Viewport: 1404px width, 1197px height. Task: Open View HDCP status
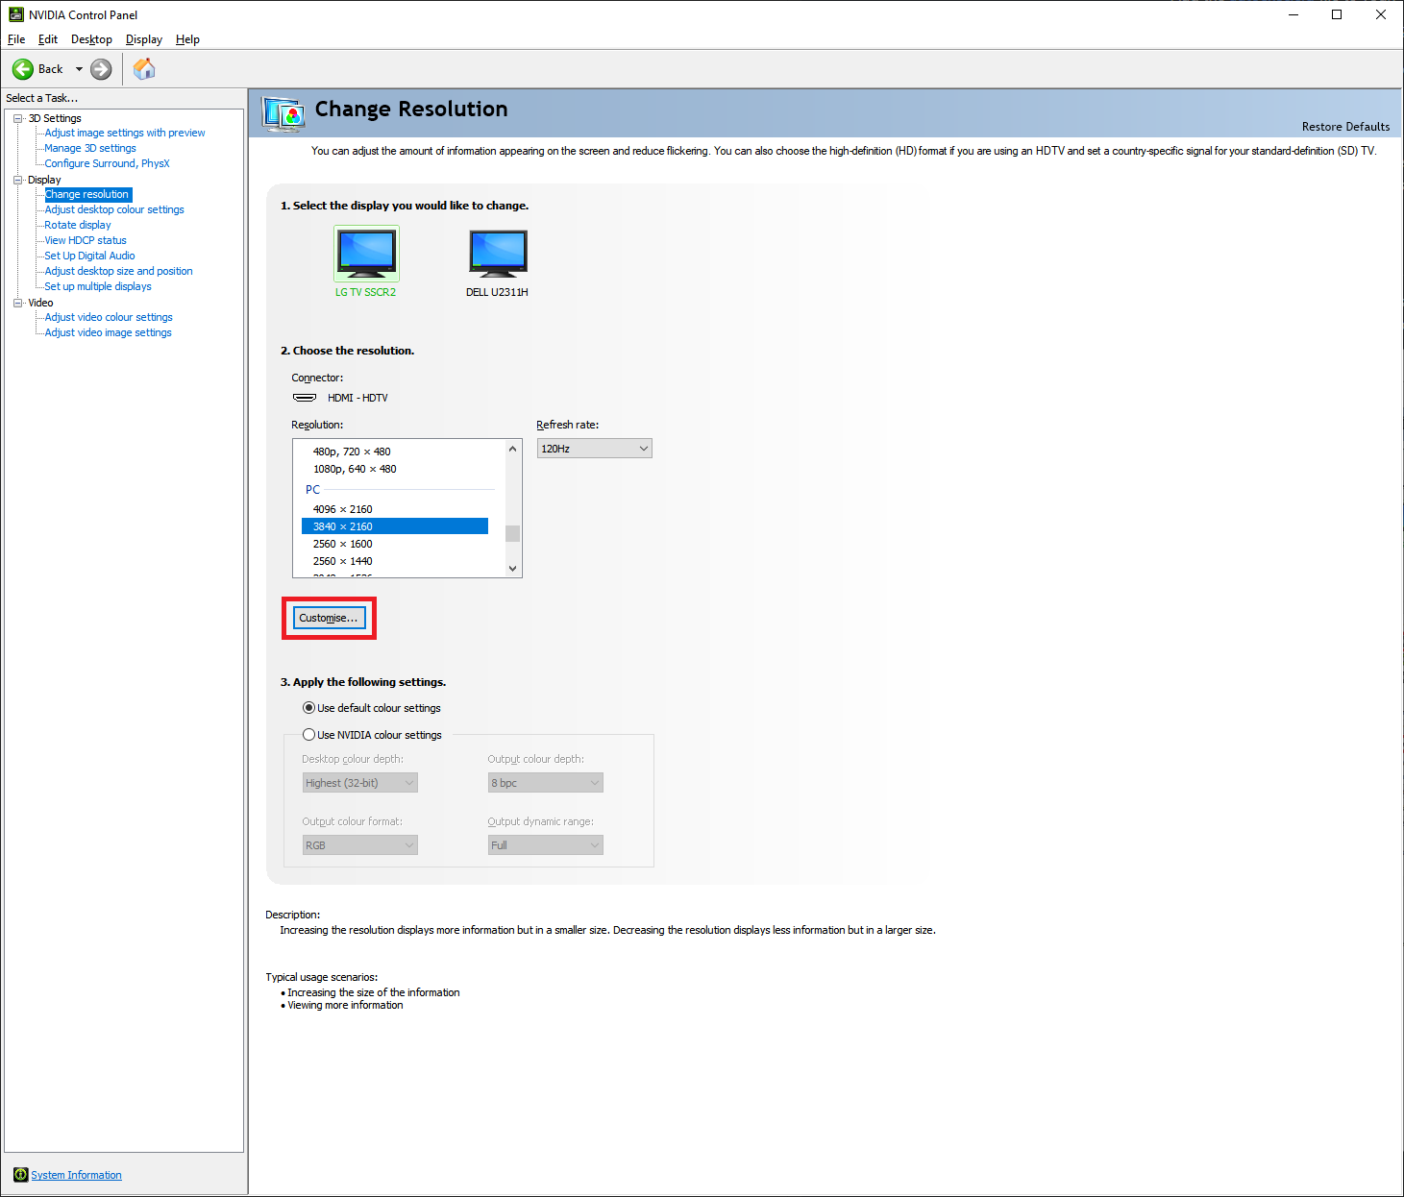pyautogui.click(x=86, y=240)
